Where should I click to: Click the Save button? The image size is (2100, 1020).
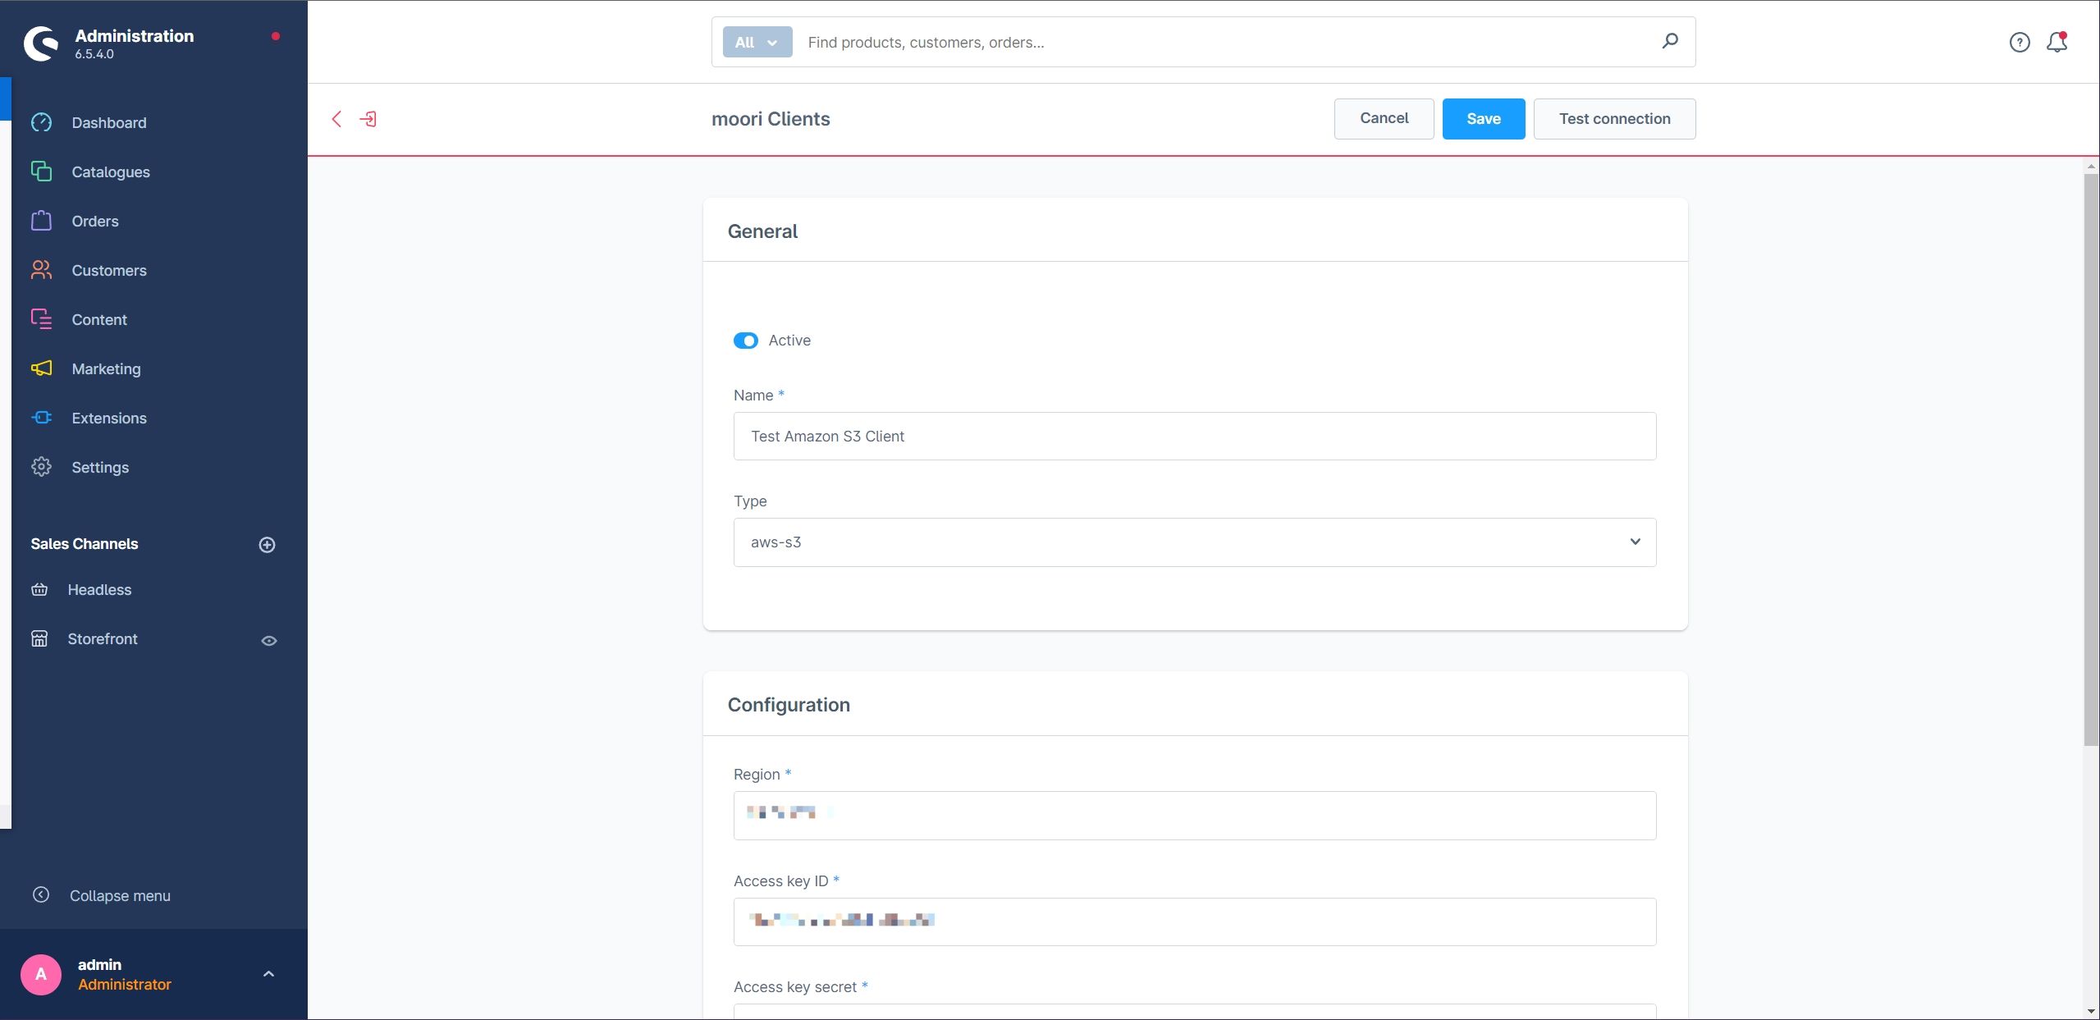tap(1483, 118)
